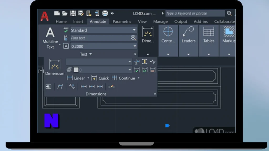This screenshot has width=269, height=151.
Task: Click the Quick dimension button
Action: click(100, 78)
